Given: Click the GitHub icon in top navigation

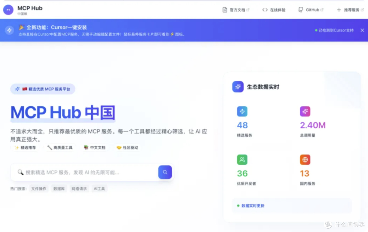Looking at the screenshot, I should pyautogui.click(x=301, y=10).
